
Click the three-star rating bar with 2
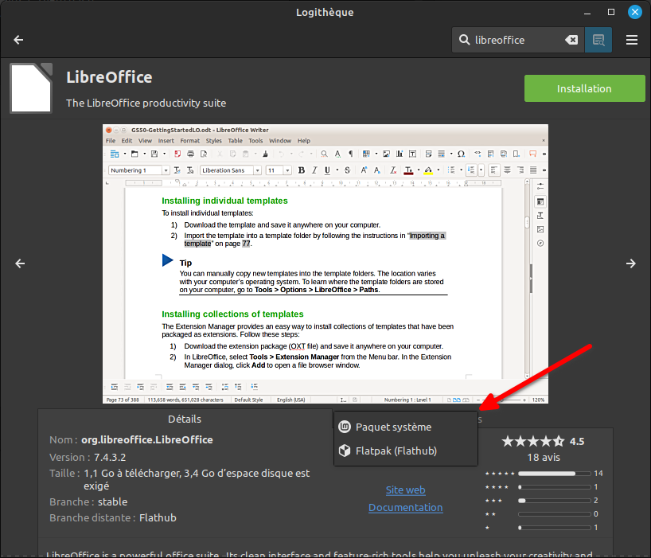554,501
